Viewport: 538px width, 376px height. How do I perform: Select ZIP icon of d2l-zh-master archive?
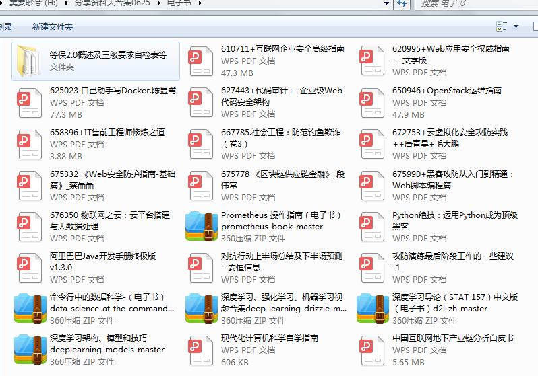click(373, 308)
